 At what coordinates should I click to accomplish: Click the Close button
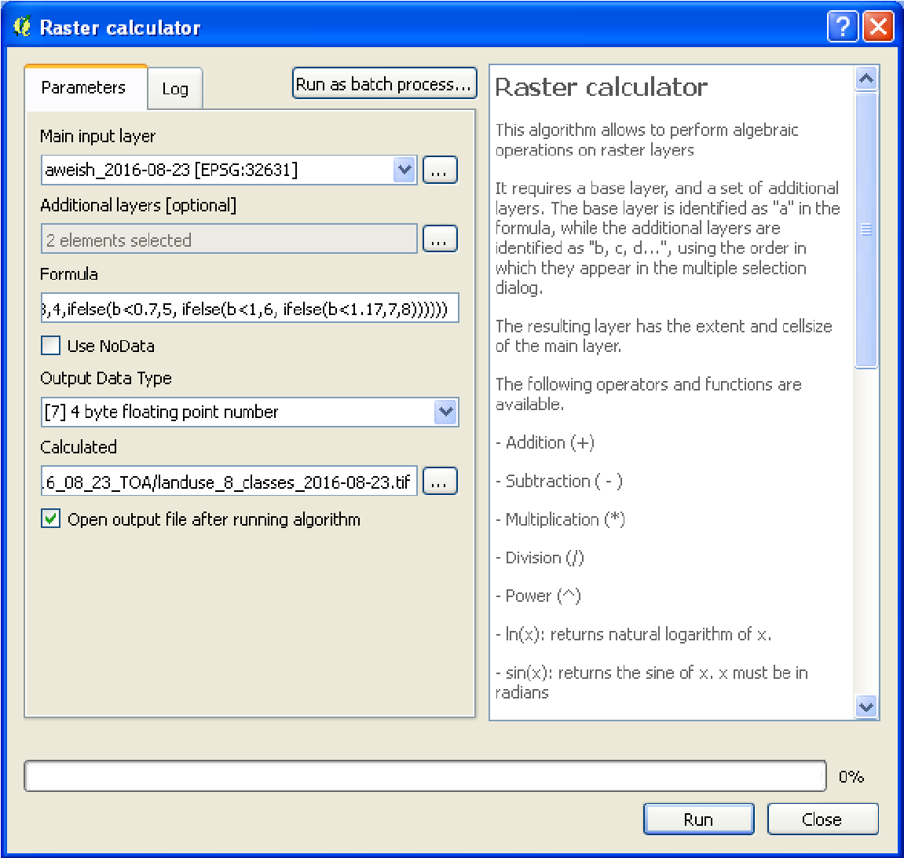822,819
